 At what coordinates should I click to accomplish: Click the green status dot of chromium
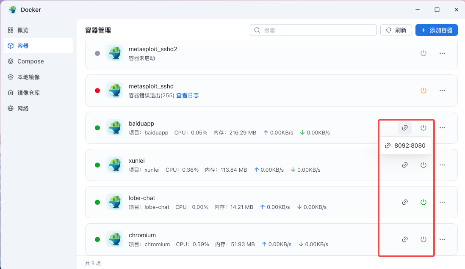[97, 239]
